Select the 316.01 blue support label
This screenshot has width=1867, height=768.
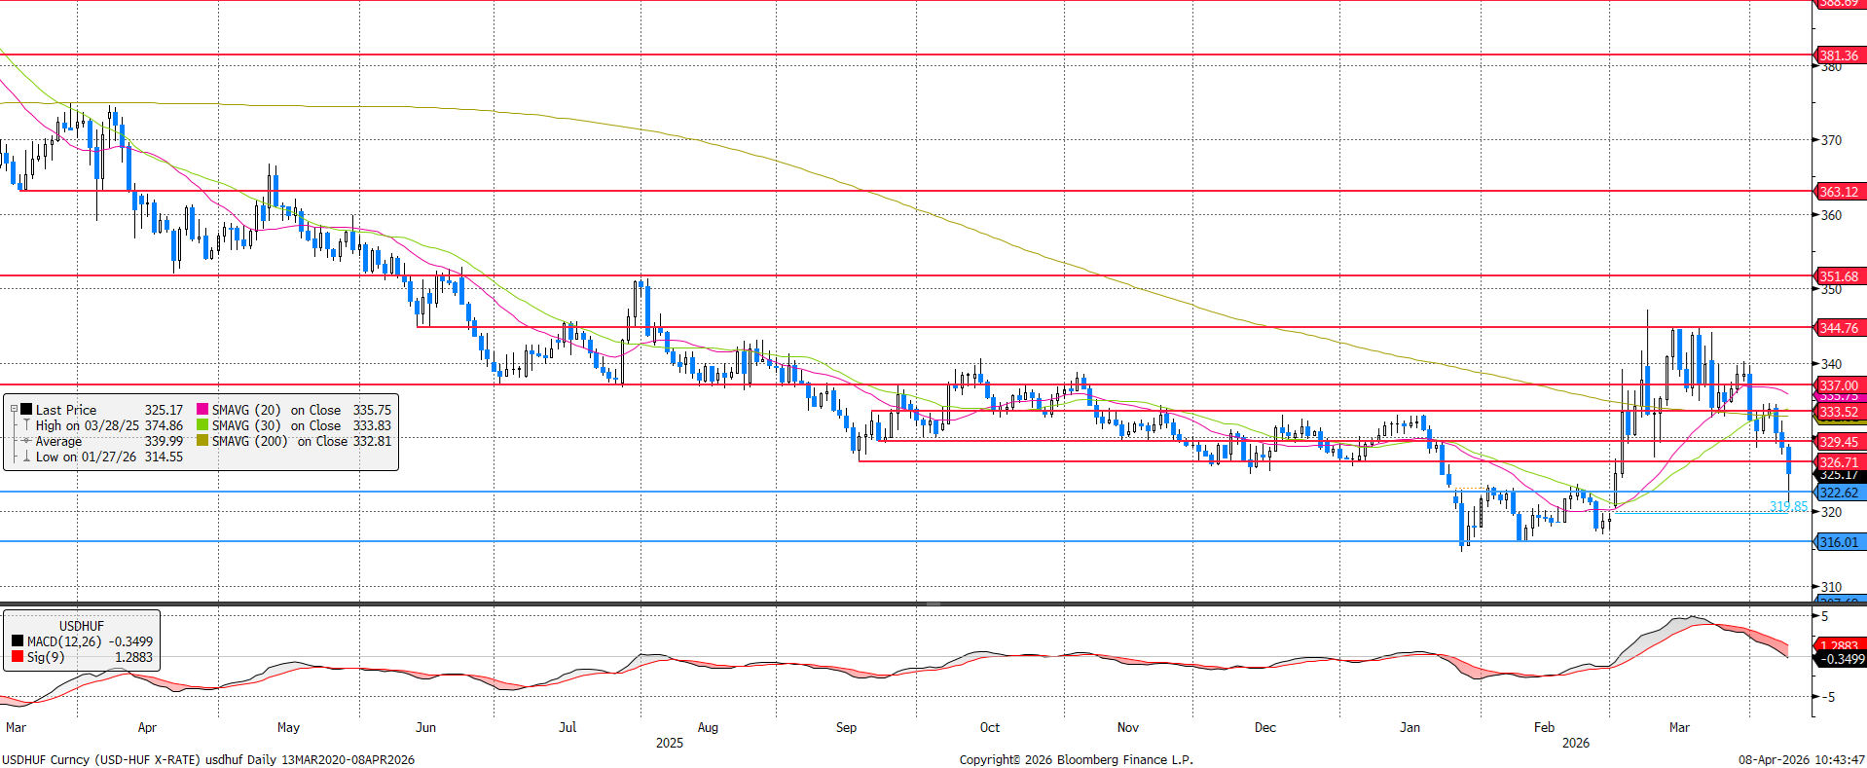[x=1839, y=542]
